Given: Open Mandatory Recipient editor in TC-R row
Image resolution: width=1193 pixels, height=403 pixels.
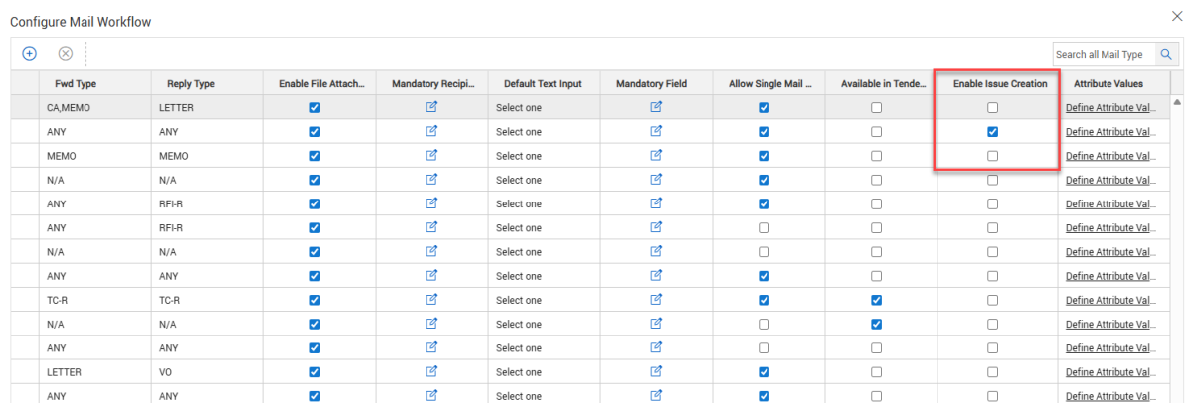Looking at the screenshot, I should tap(431, 300).
